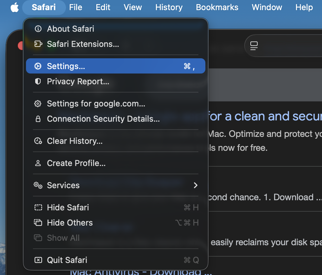The width and height of the screenshot is (322, 275).
Task: Click the Quit Safari icon
Action: click(38, 260)
